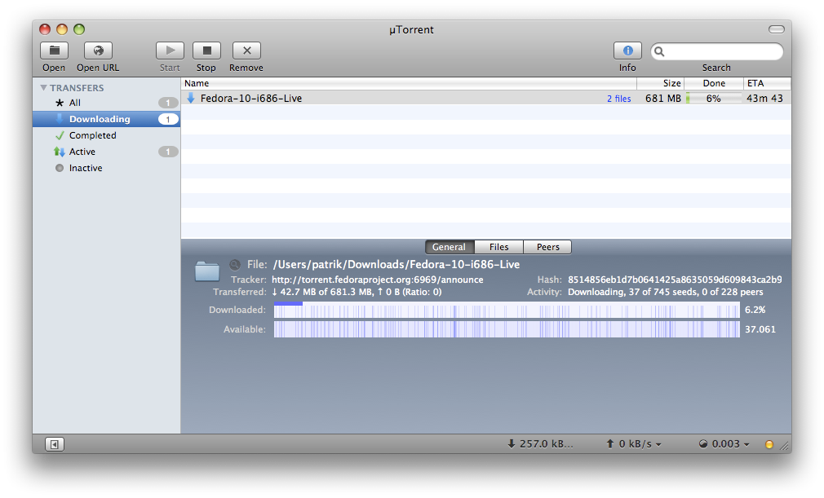Viewport: 824px width, 498px height.
Task: Select the Inactive category
Action: (106, 168)
